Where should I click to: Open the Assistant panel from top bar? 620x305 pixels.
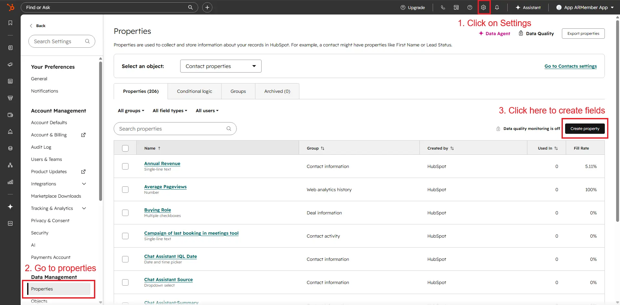click(528, 7)
